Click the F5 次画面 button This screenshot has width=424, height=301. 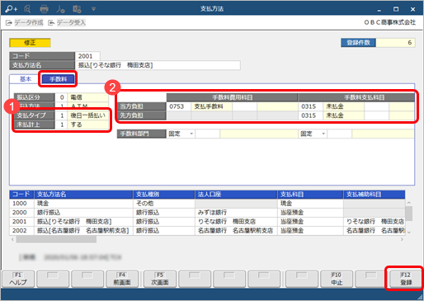pyautogui.click(x=160, y=279)
